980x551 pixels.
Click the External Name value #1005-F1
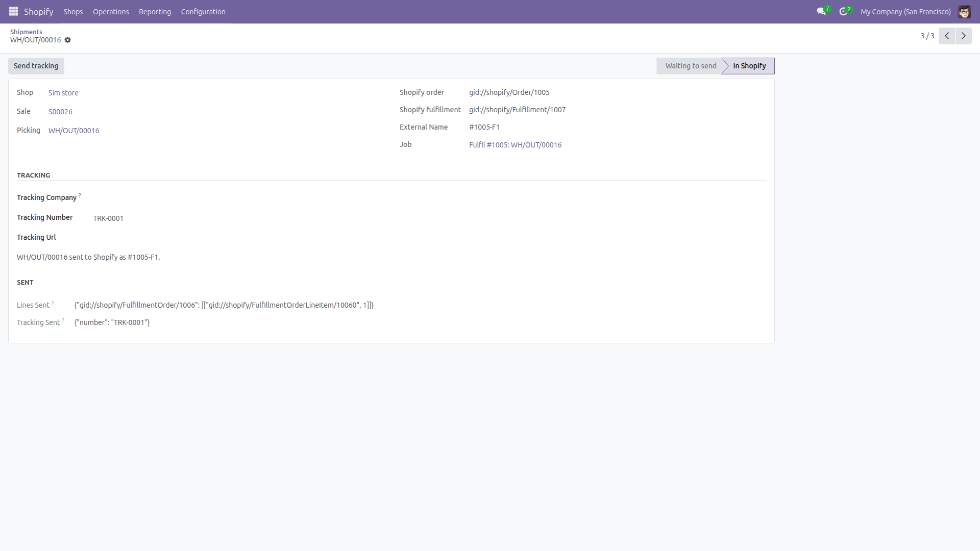click(484, 127)
